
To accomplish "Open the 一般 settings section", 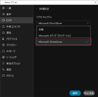I will coord(17,8).
